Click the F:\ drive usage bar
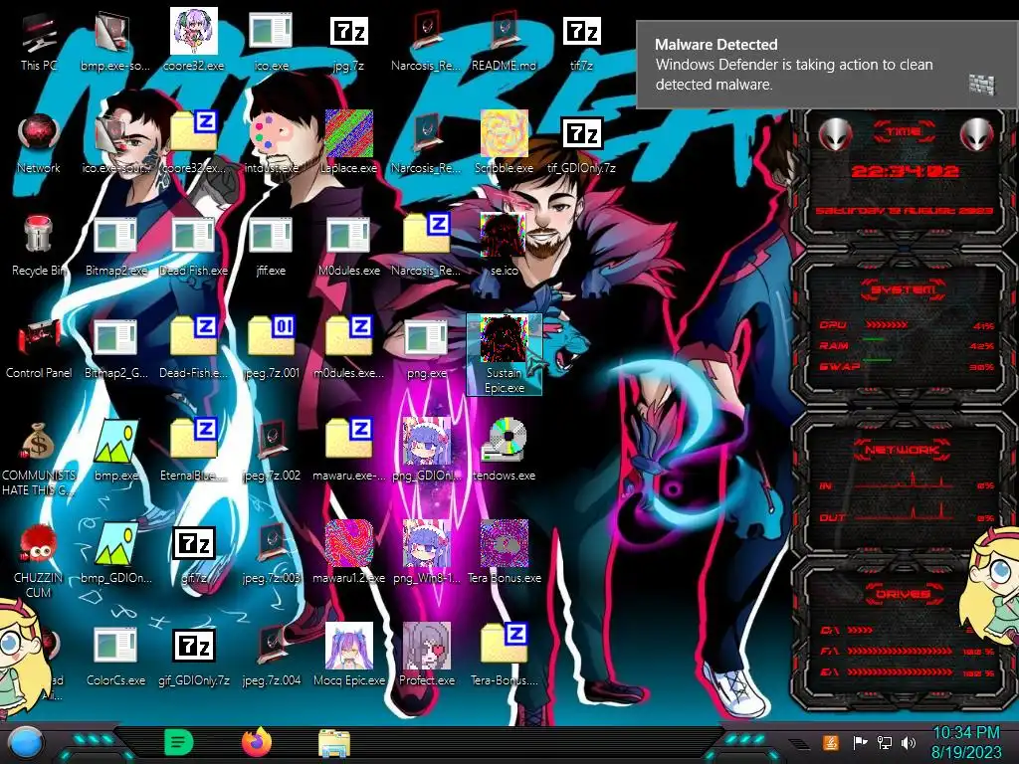The width and height of the screenshot is (1019, 764). (900, 651)
